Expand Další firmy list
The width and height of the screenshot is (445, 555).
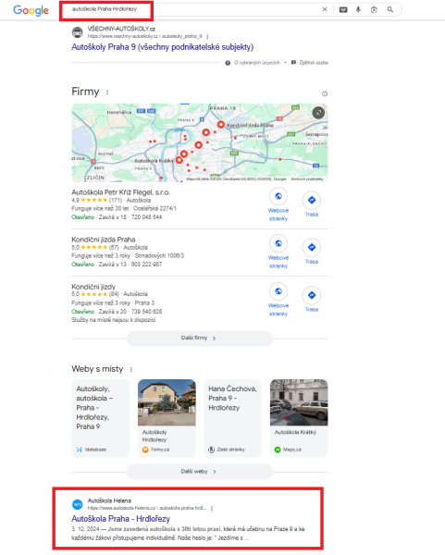pyautogui.click(x=200, y=339)
